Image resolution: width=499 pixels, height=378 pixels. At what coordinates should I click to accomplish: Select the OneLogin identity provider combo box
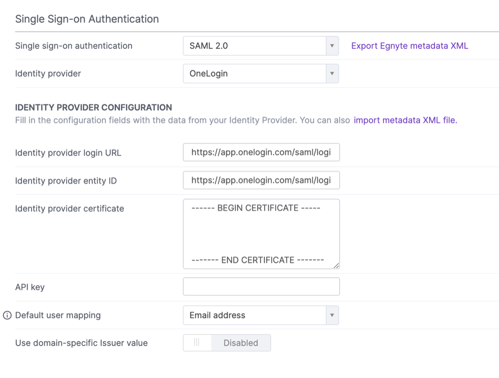pyautogui.click(x=255, y=73)
